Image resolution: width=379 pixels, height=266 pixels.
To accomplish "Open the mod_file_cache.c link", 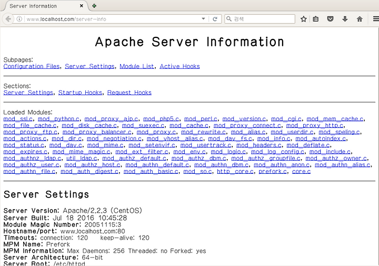I will (x=30, y=125).
